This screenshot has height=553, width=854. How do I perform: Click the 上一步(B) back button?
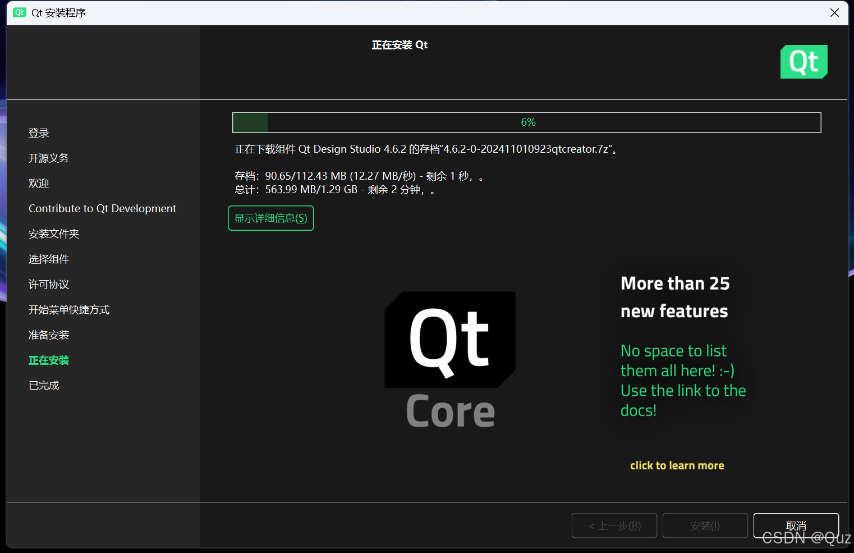[614, 525]
